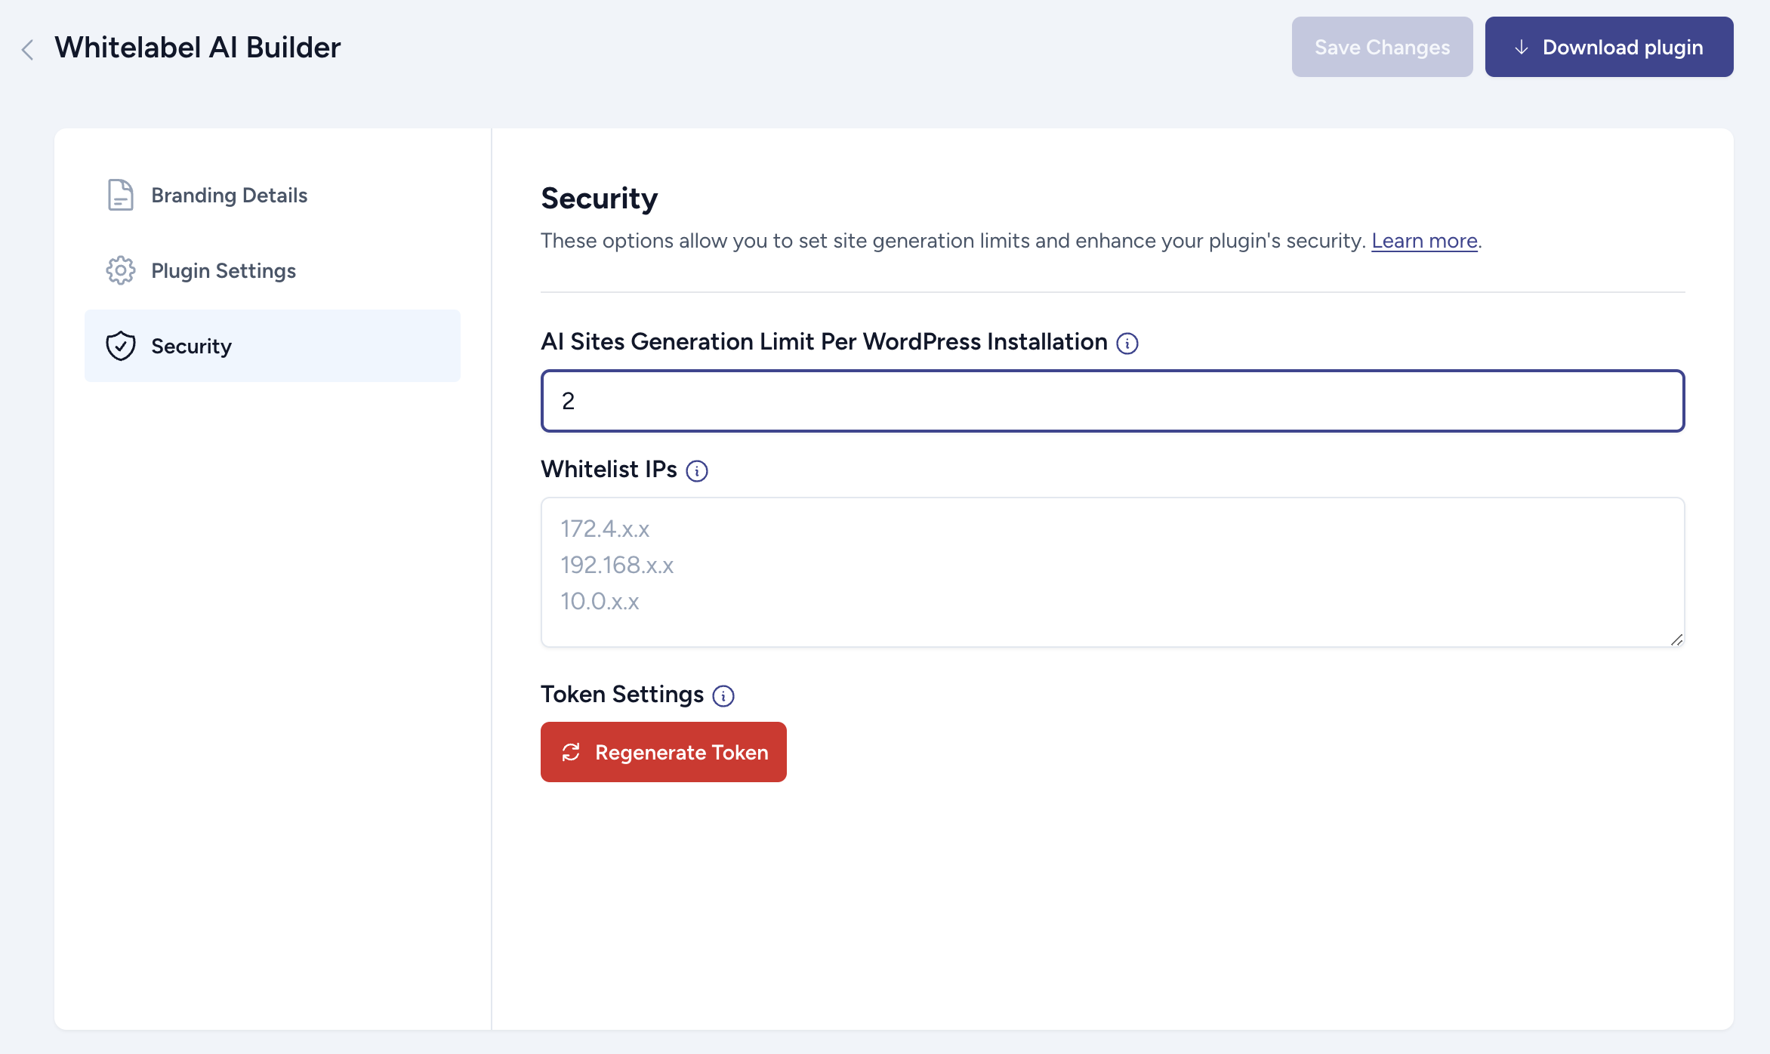Open the Branding Details tab
The height and width of the screenshot is (1054, 1770).
pyautogui.click(x=229, y=195)
